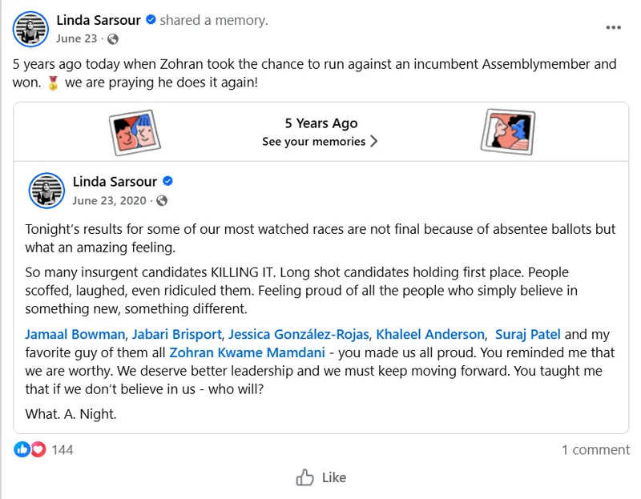Screen dimensions: 641x499
Task: Click the Like button below the post
Action: click(x=320, y=477)
